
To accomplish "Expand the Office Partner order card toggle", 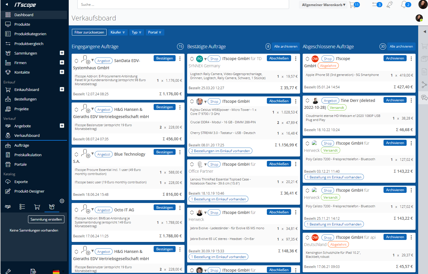I will click(192, 164).
